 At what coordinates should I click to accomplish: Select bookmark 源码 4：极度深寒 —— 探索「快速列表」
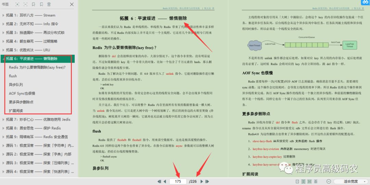(x=40, y=172)
